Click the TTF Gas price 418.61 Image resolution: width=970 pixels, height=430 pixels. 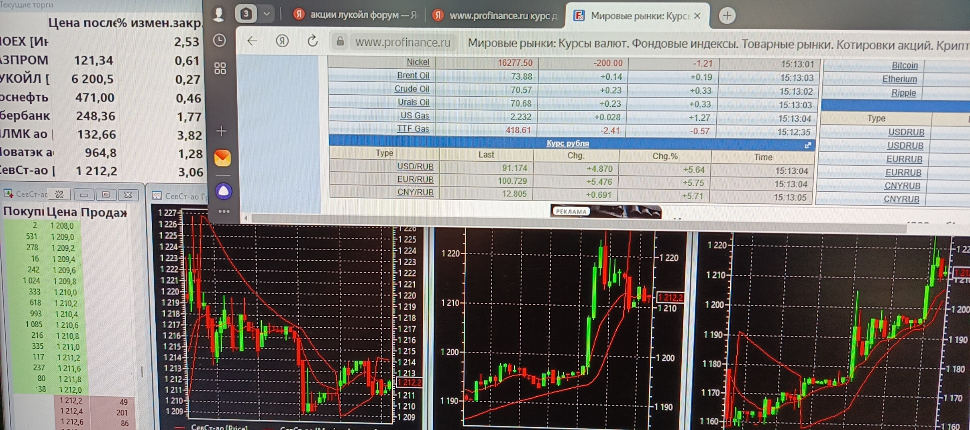pyautogui.click(x=518, y=130)
